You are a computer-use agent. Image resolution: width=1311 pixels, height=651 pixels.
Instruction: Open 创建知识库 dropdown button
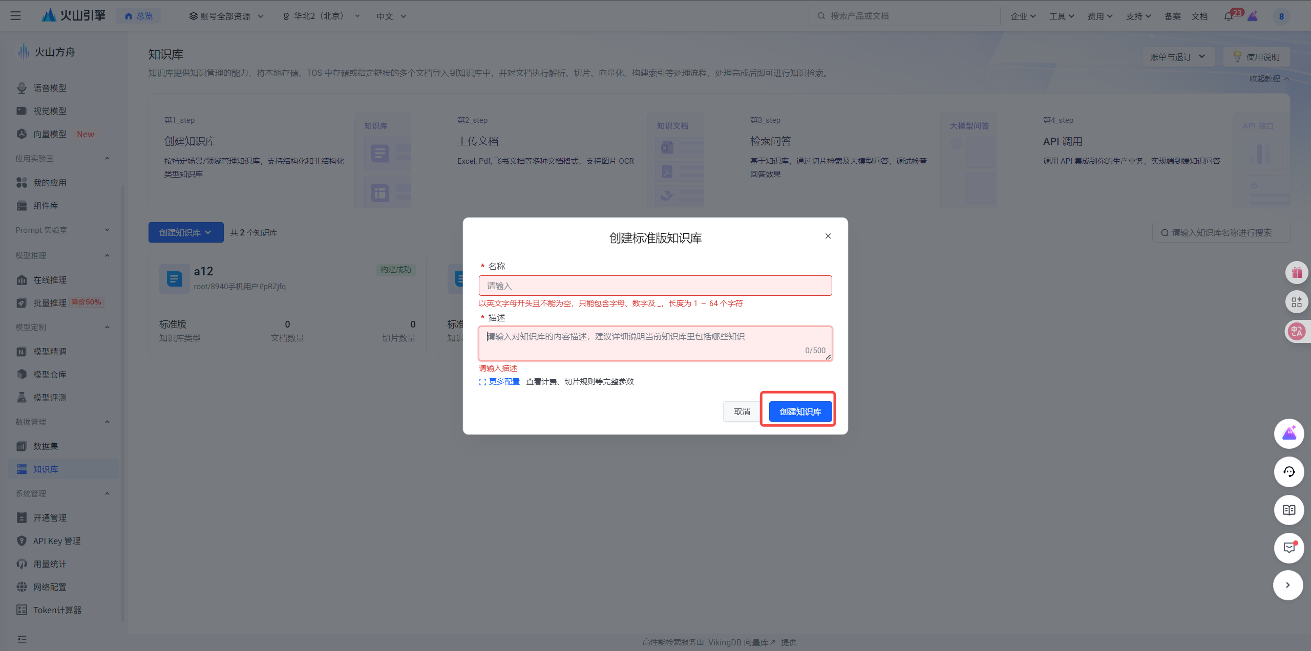click(186, 232)
